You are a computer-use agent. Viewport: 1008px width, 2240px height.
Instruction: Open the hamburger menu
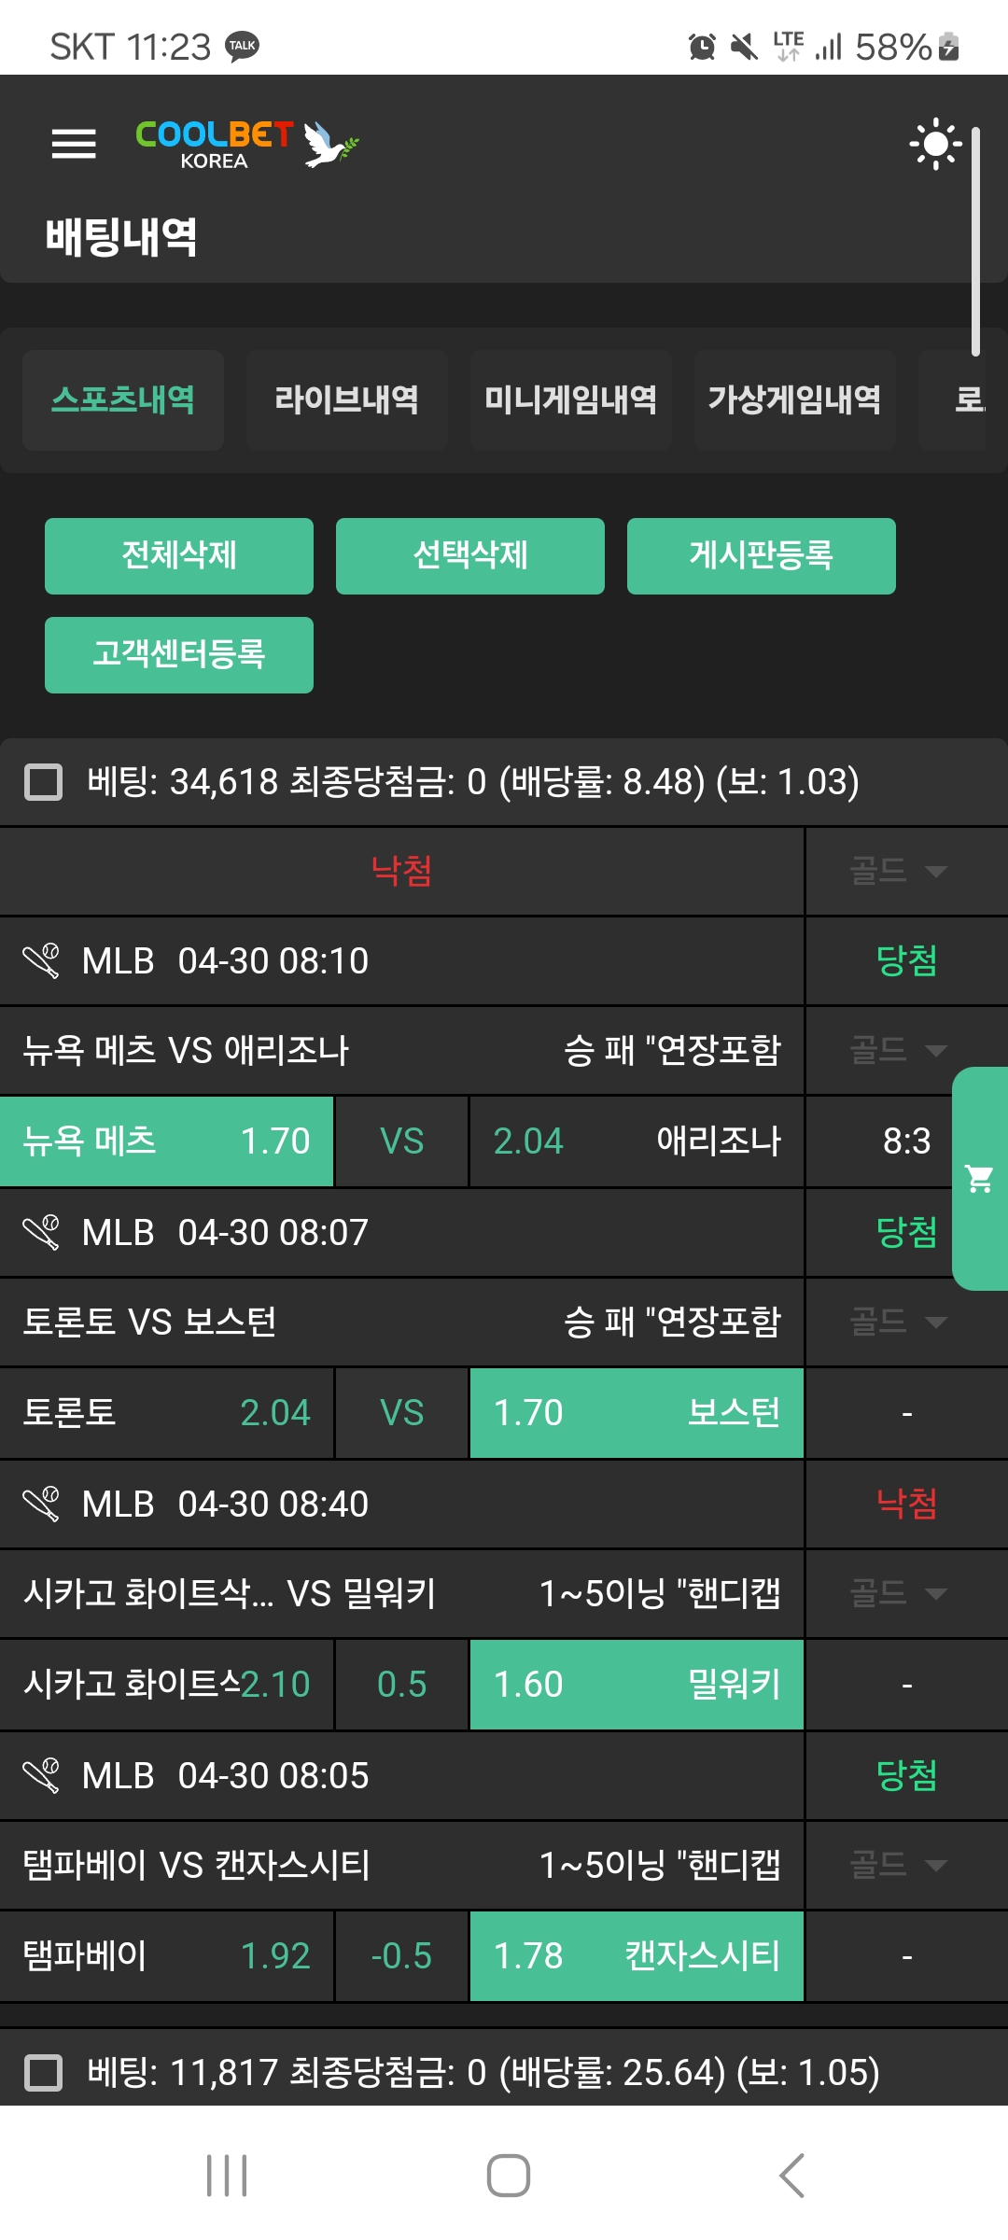(x=74, y=144)
